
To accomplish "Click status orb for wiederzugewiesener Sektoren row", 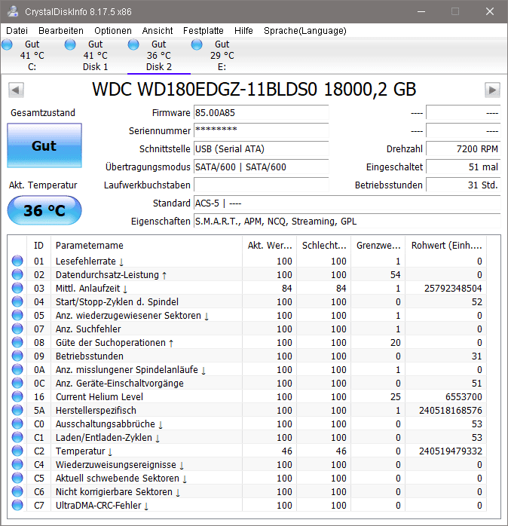I will tap(17, 315).
